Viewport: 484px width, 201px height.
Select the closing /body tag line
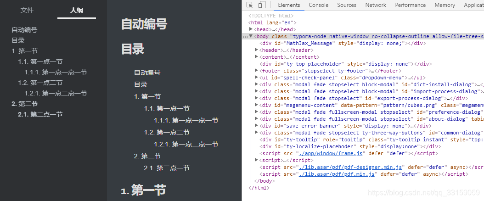pos(264,181)
